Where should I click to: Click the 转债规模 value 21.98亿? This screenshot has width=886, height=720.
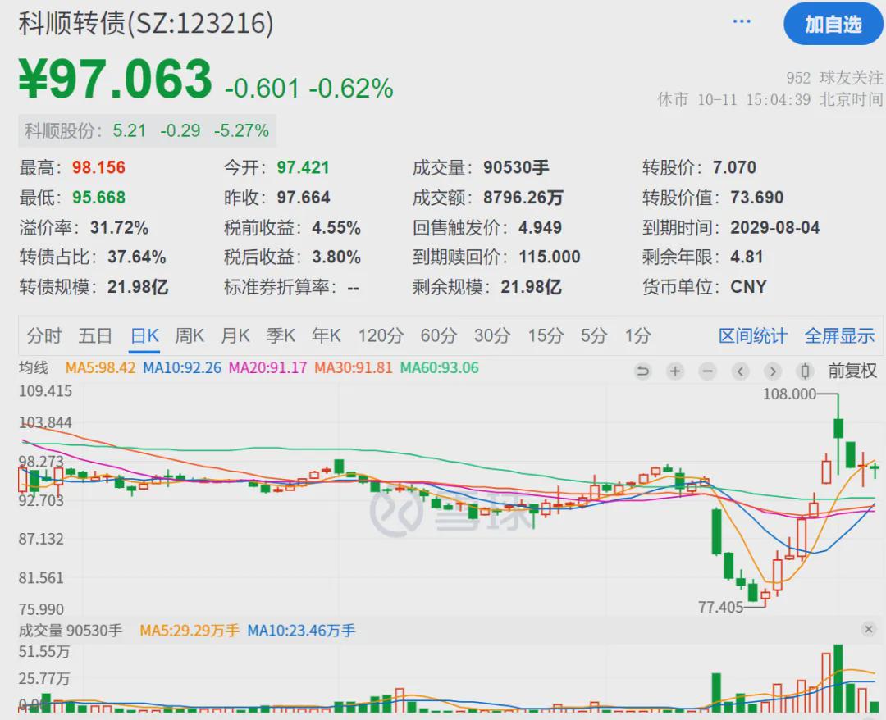(138, 287)
